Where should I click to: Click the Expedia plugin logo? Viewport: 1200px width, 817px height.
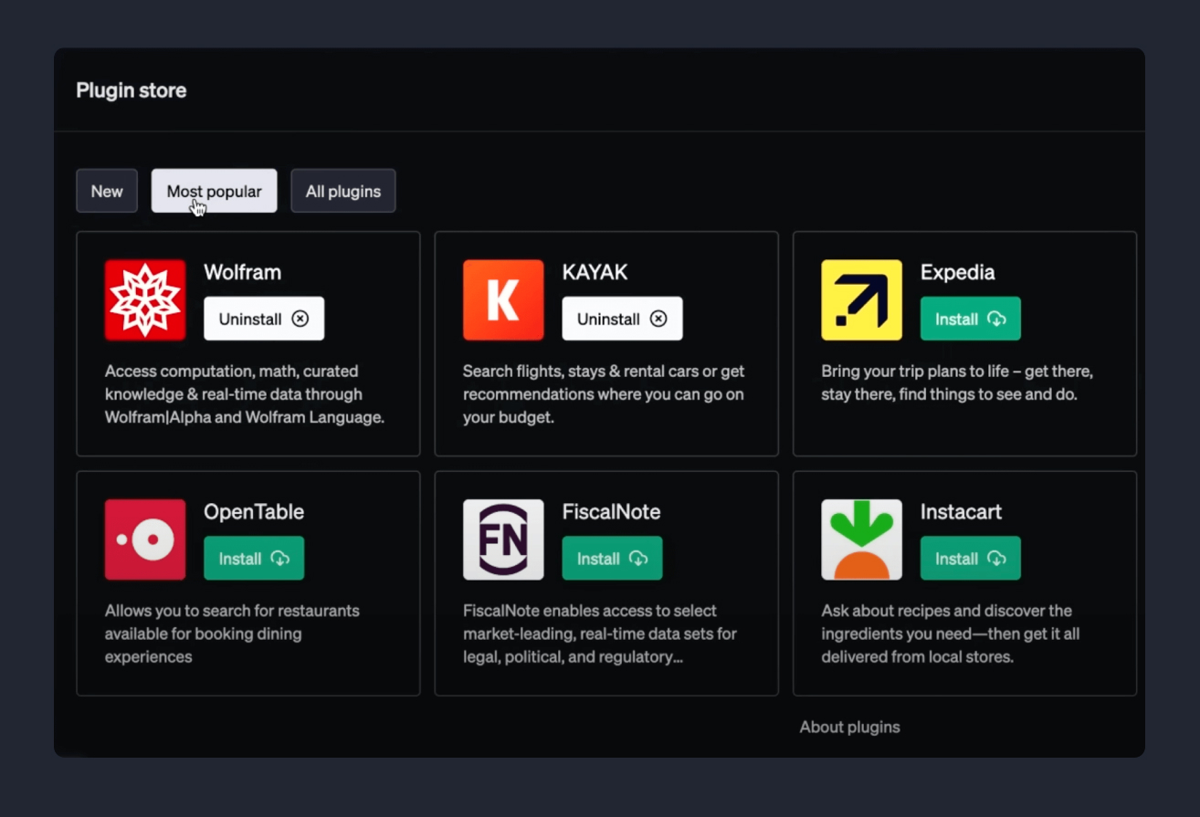pos(861,299)
